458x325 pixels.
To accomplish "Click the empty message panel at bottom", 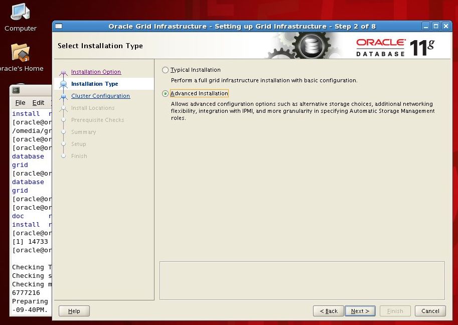I will tap(302, 280).
